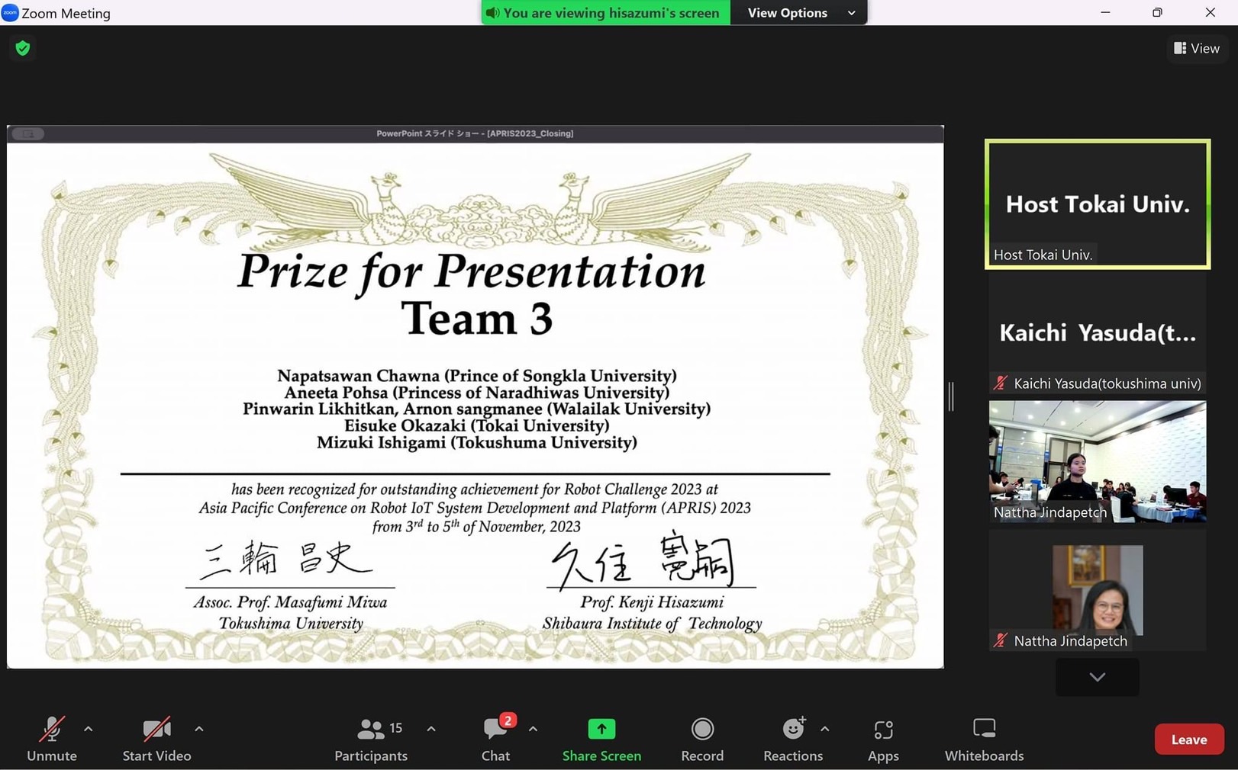Click the 'Aneeta Pohsa' name line
Viewport: 1238px width, 770px height.
click(x=477, y=393)
